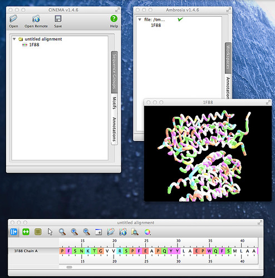
Task: Select 1F88 under untitled alignment
Action: [34, 44]
